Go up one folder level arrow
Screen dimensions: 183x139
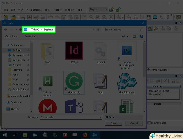pos(21,30)
